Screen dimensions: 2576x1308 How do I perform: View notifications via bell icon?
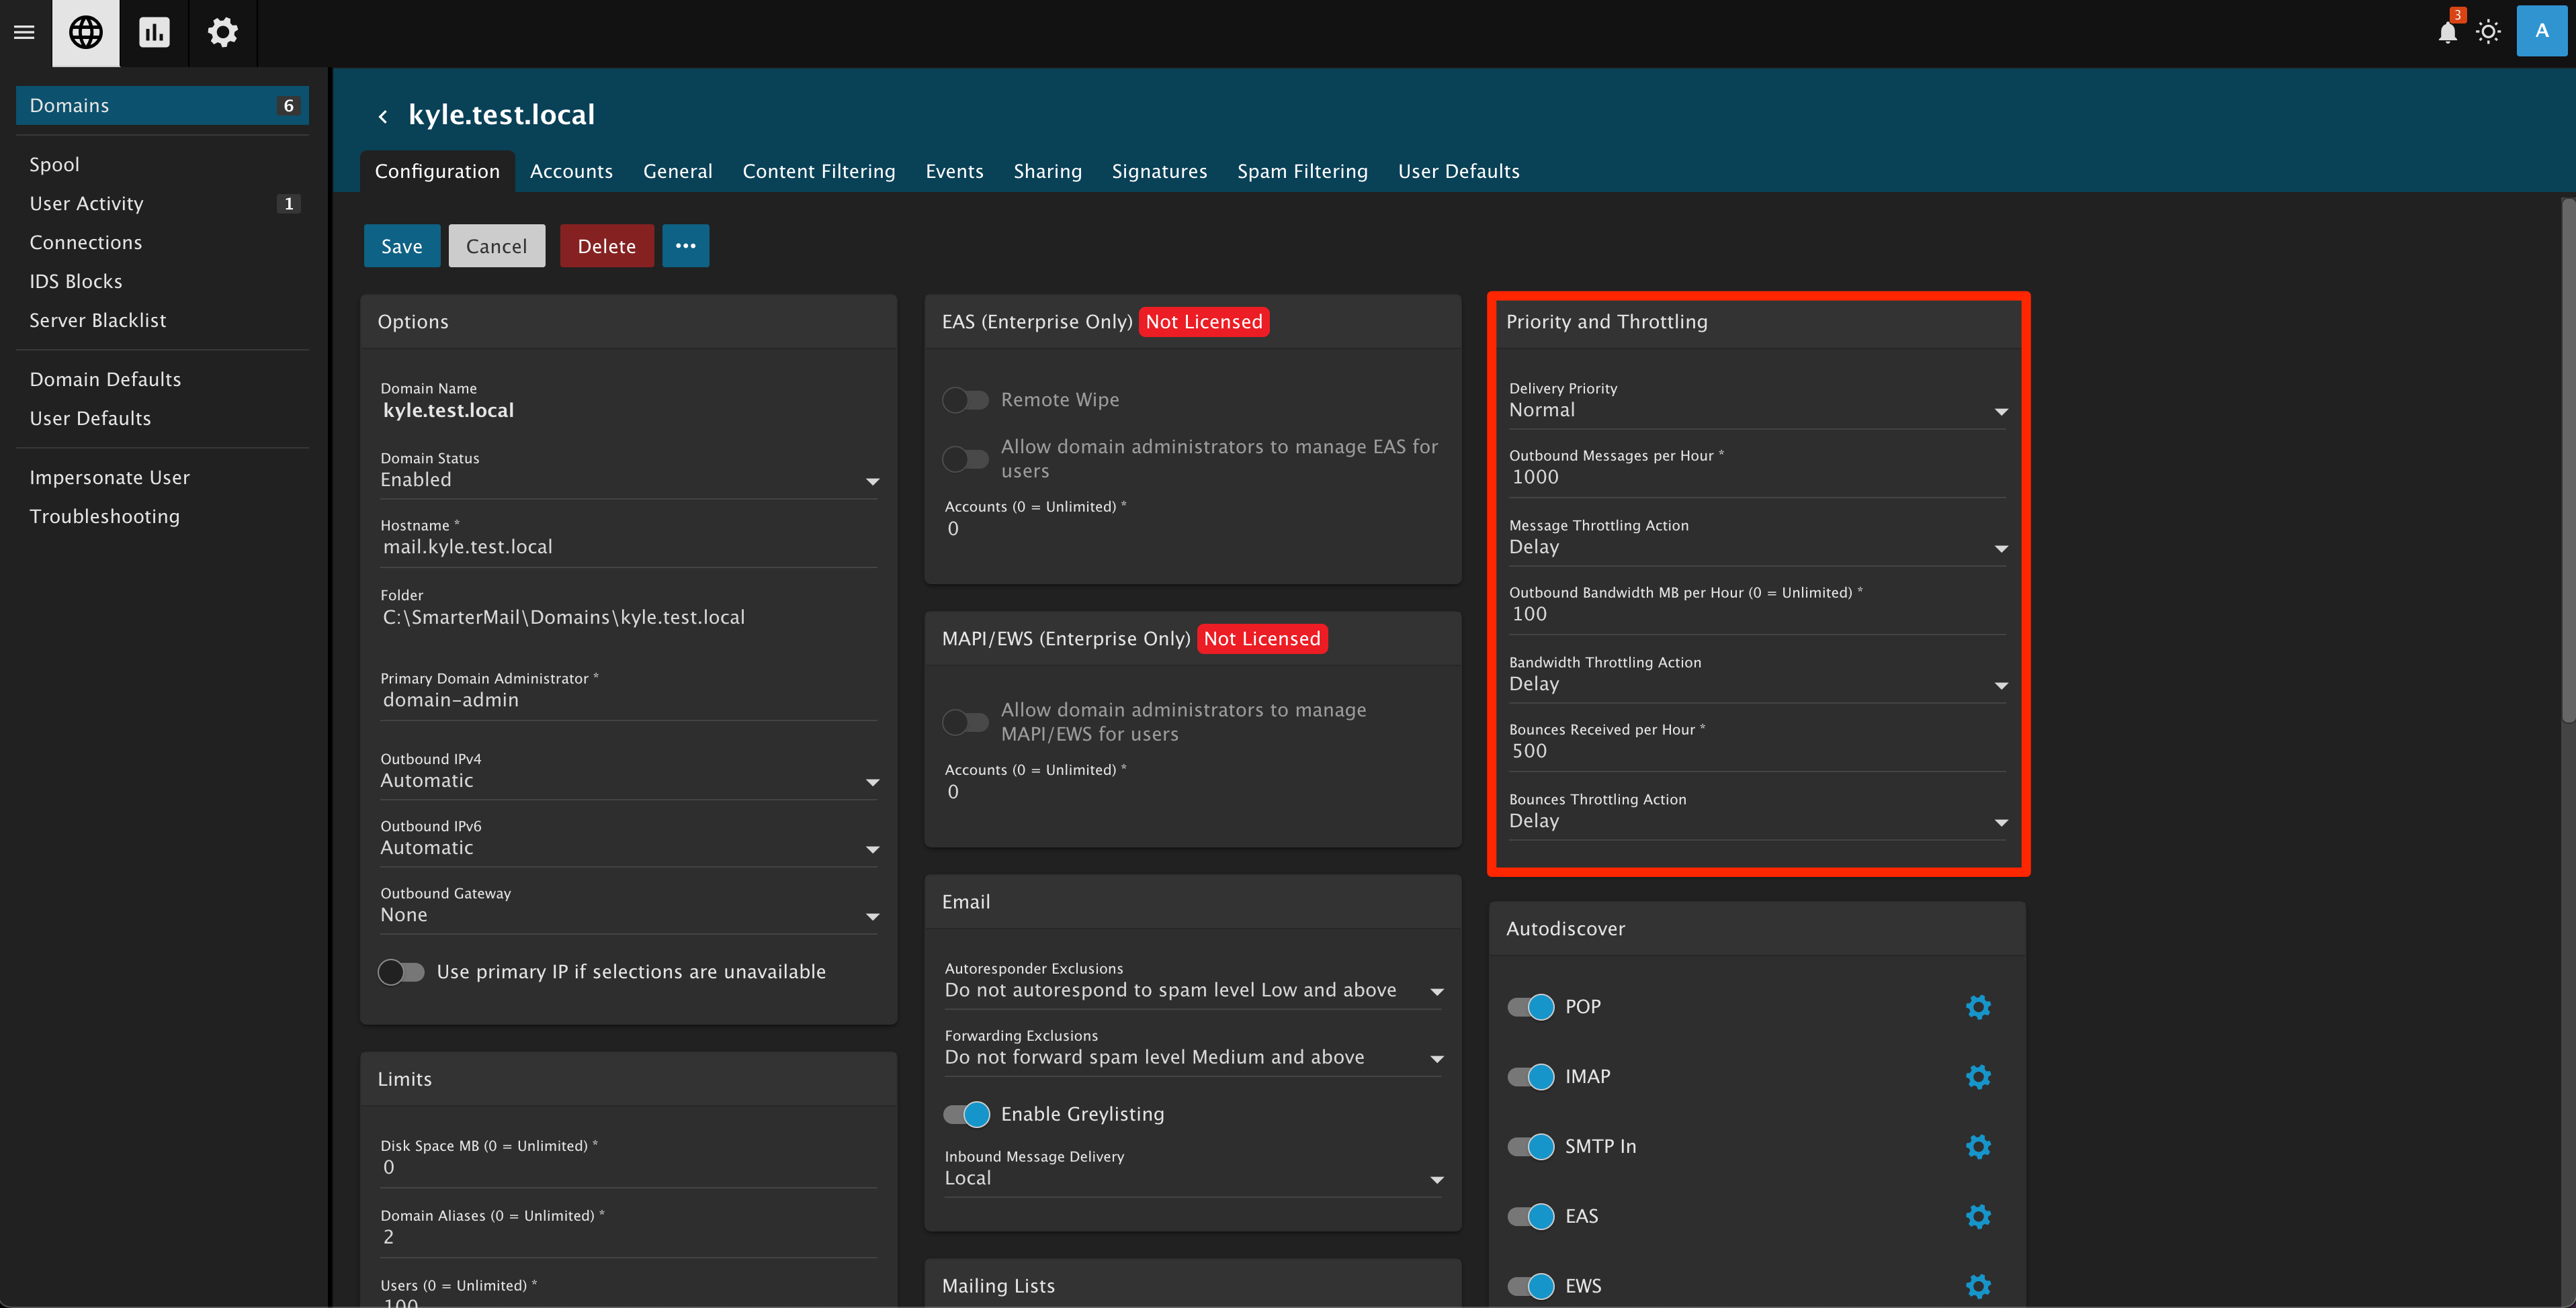tap(2447, 32)
